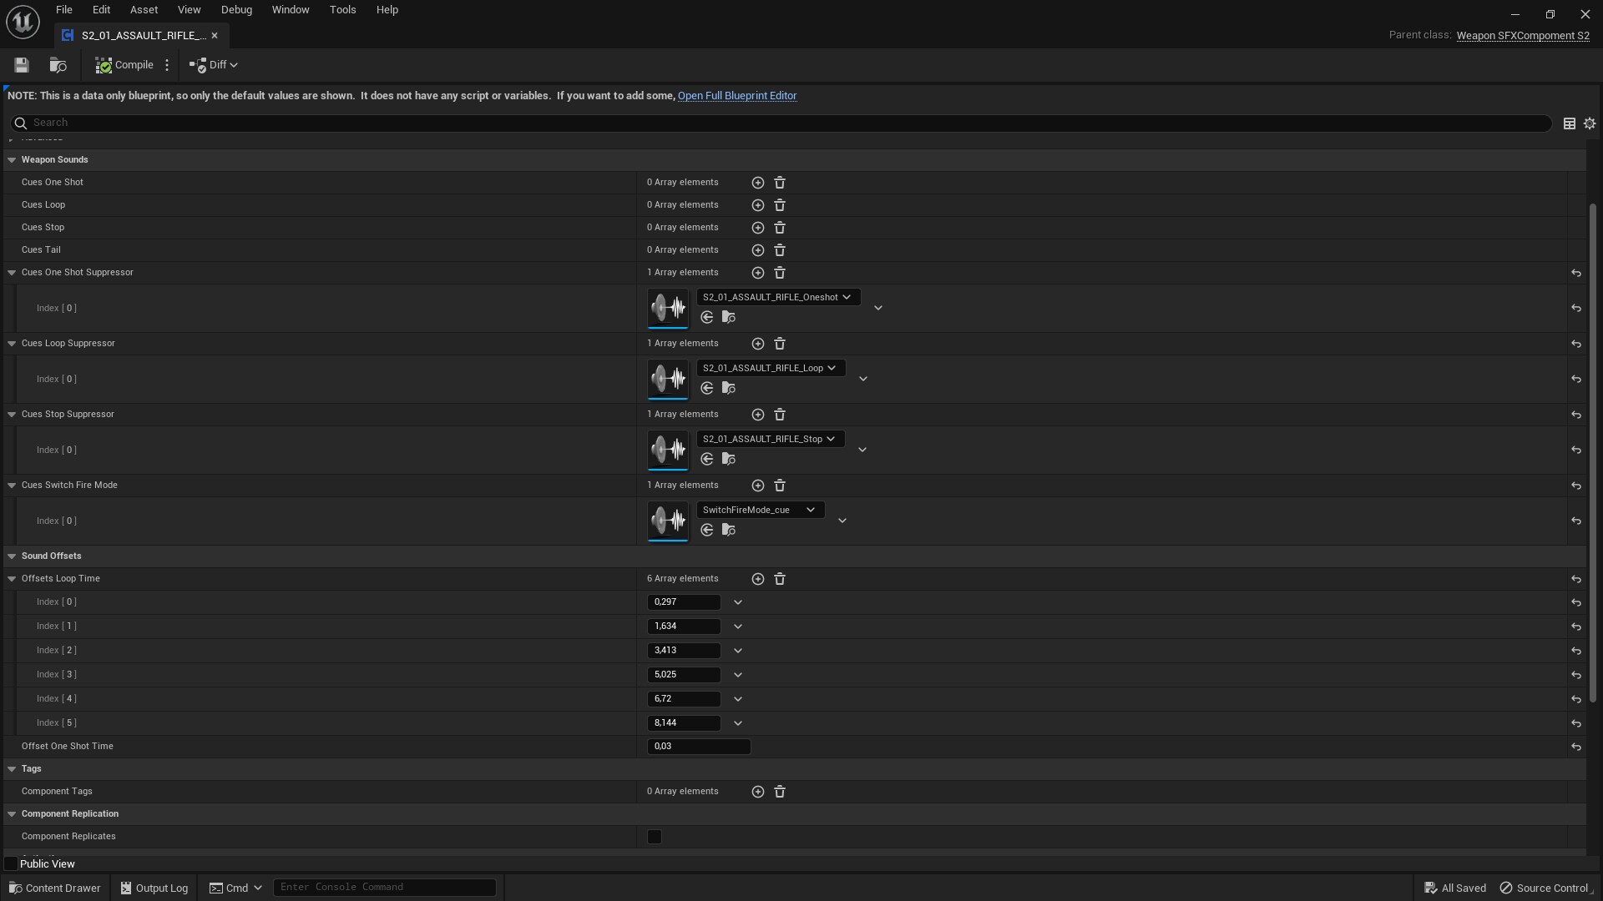Screen dimensions: 1603x901
Task: Revert Offset One Shot Time to default
Action: click(1576, 747)
